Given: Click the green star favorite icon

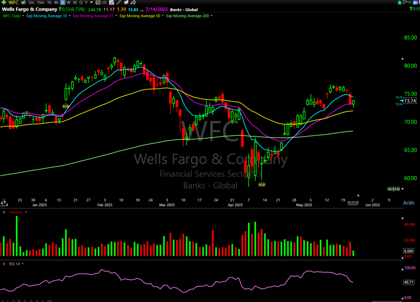Looking at the screenshot, I should pos(400,2).
